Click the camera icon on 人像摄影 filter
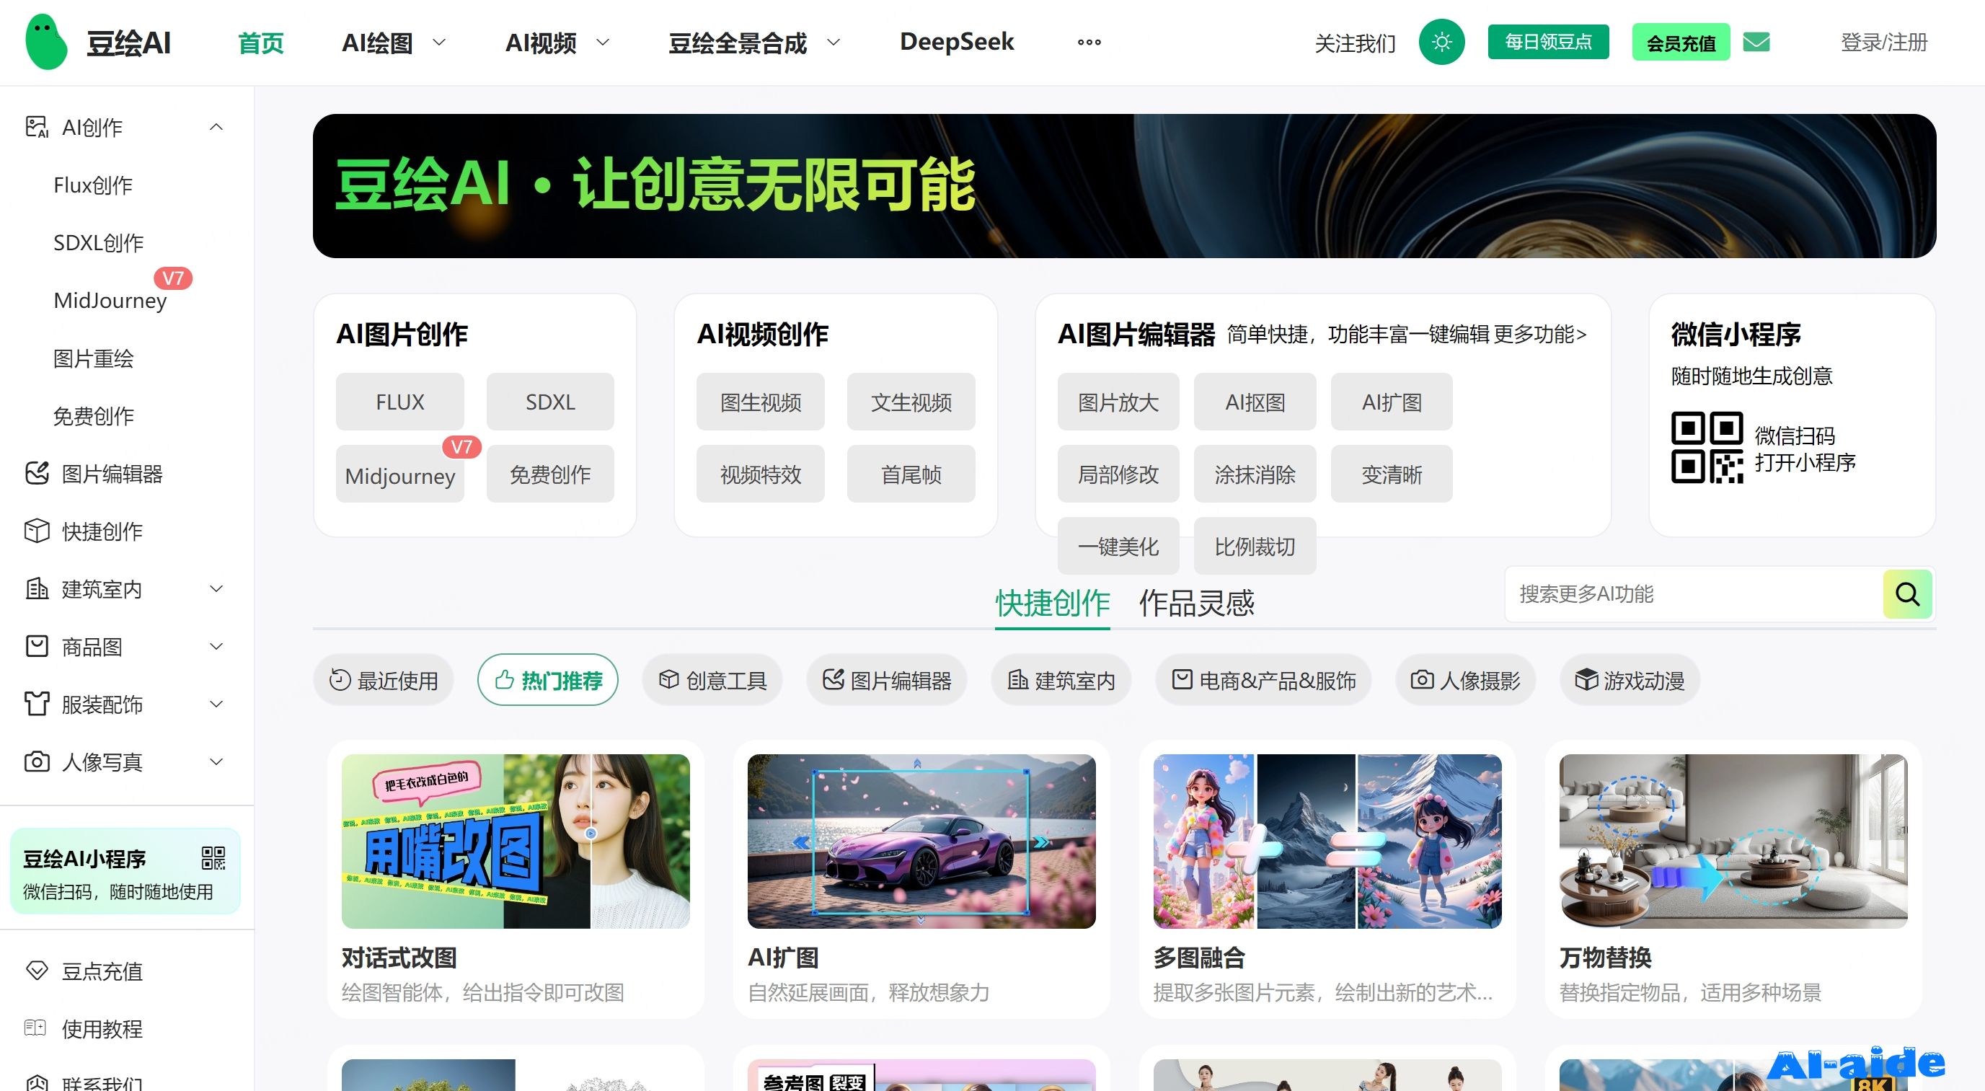Image resolution: width=1985 pixels, height=1091 pixels. [1423, 679]
